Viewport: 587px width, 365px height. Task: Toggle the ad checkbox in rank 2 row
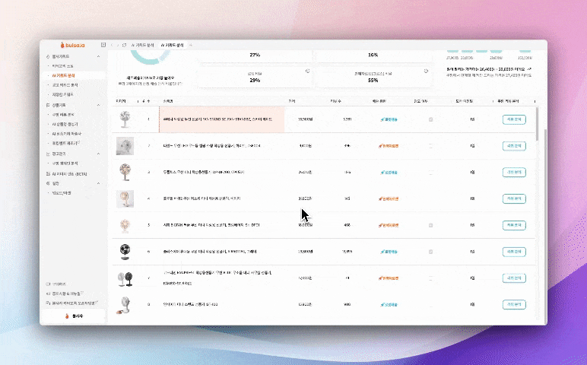[430, 146]
